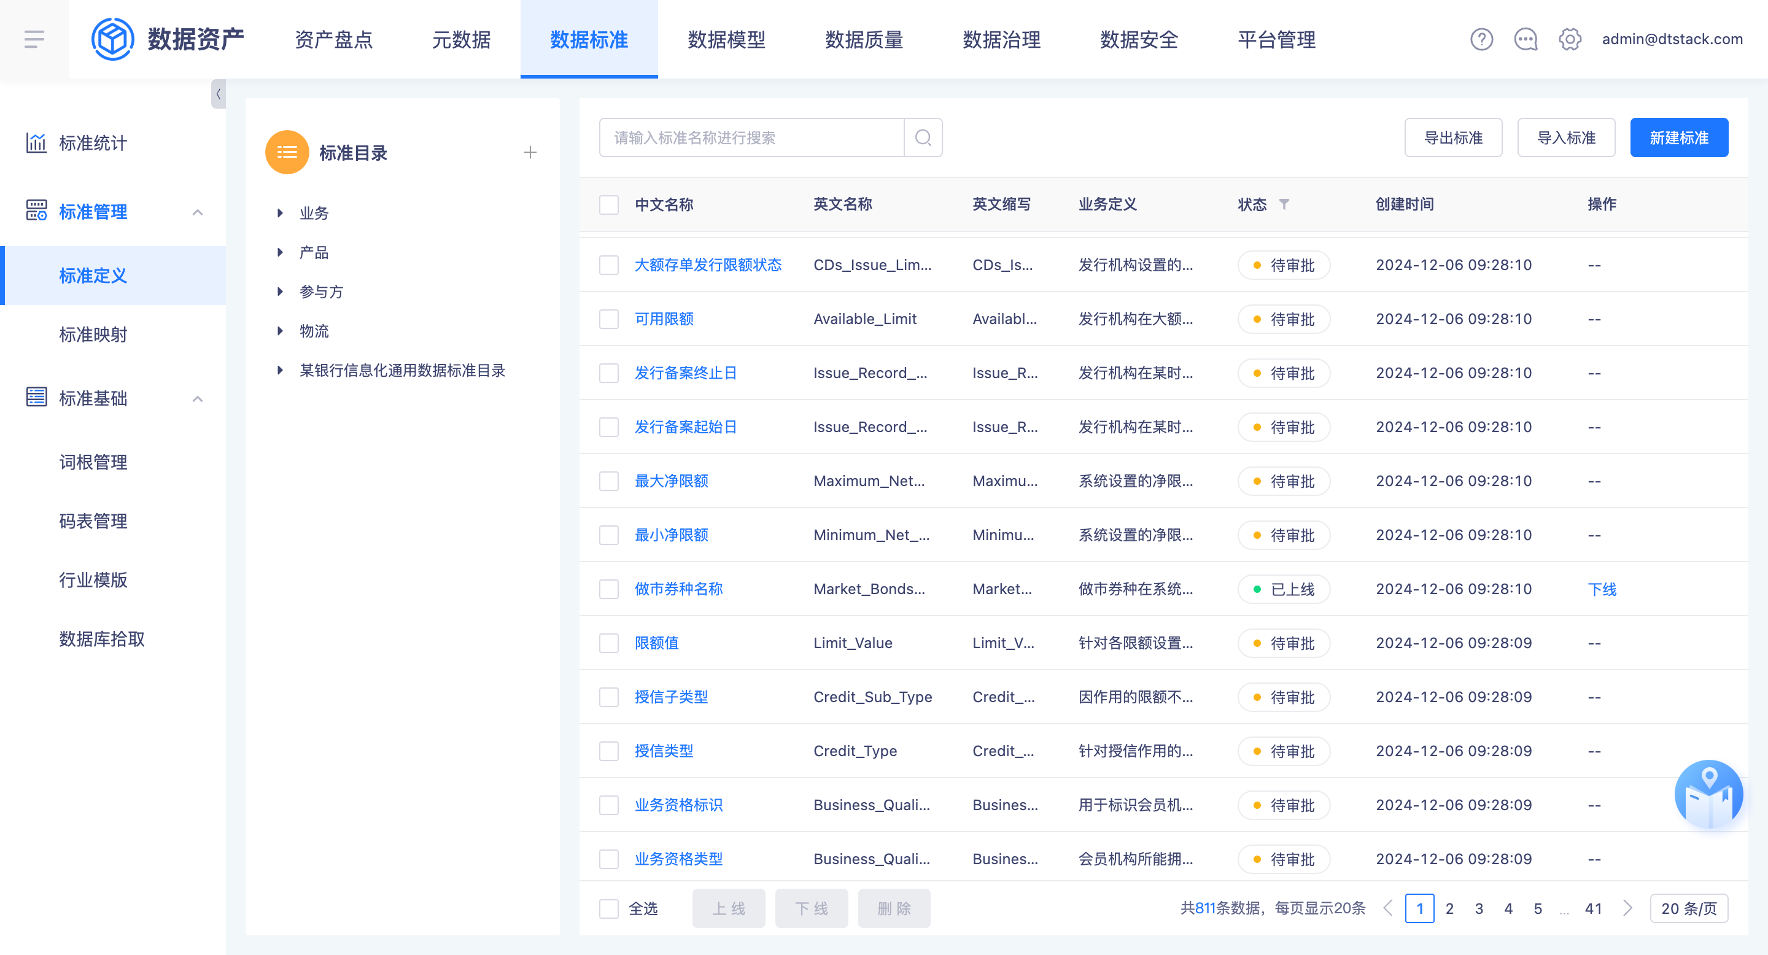This screenshot has width=1768, height=955.
Task: Go to next page arrow
Action: (1627, 908)
